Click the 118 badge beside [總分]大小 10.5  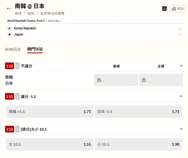(x=10, y=129)
